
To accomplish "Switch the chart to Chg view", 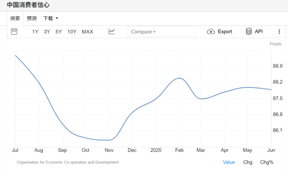I will pos(248,162).
